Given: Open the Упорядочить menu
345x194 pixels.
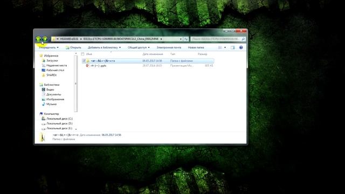Looking at the screenshot, I should click(49, 47).
